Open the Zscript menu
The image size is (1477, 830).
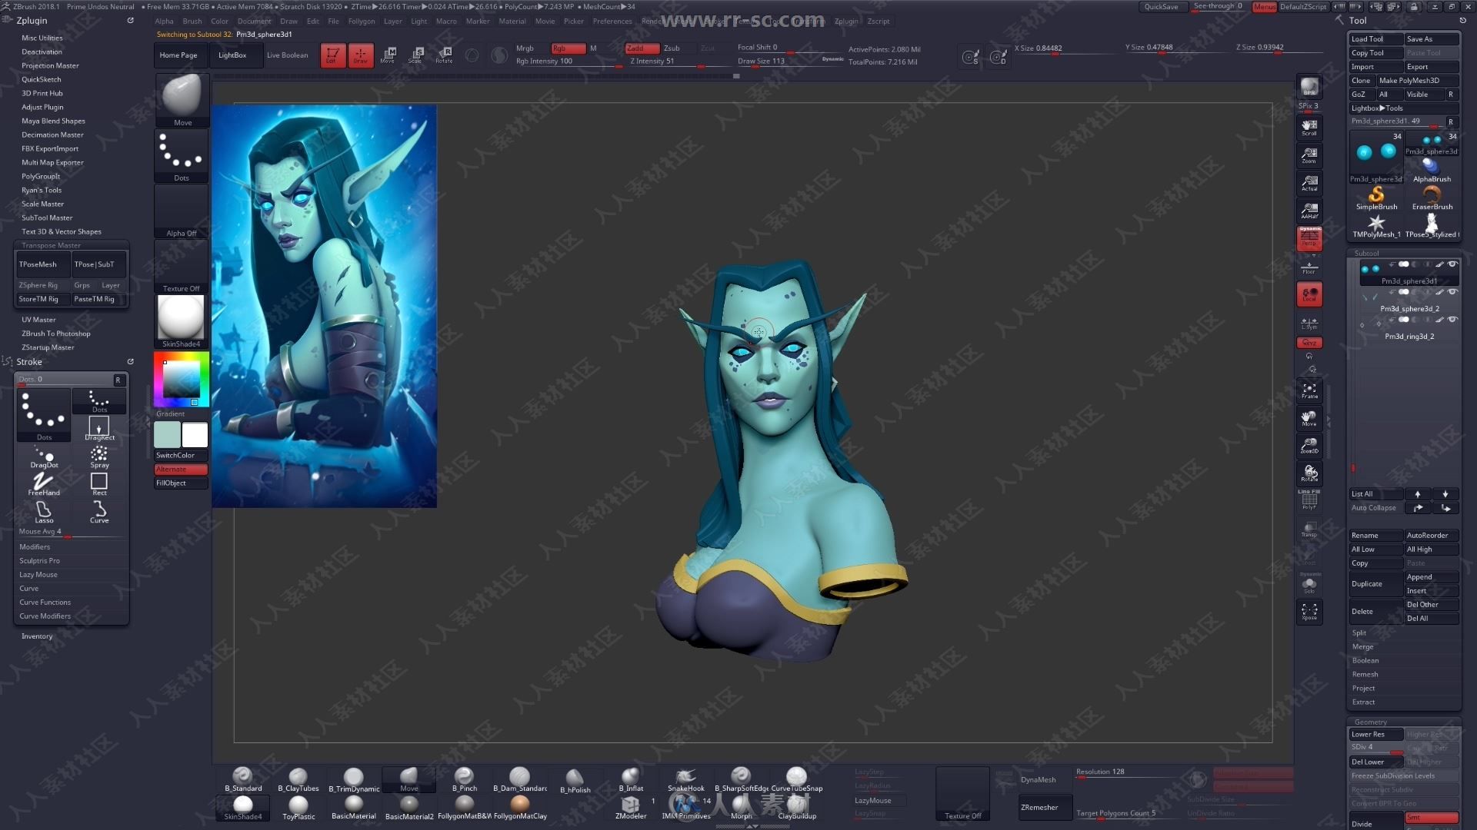click(879, 22)
